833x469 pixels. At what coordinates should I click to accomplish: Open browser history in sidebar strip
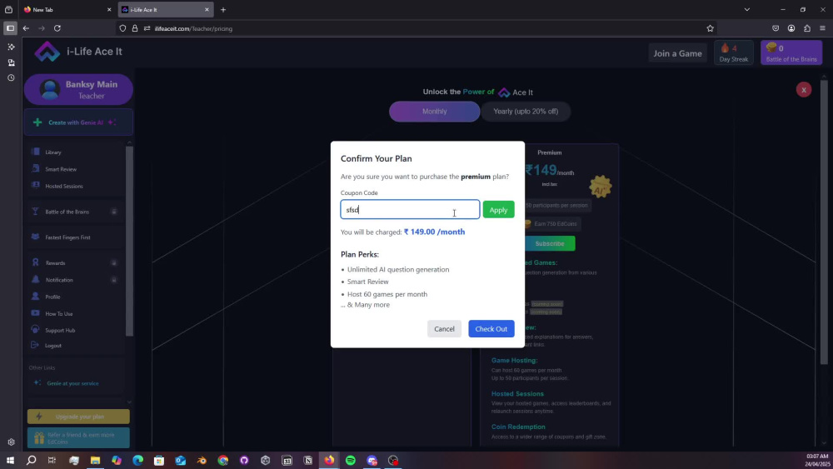11,77
